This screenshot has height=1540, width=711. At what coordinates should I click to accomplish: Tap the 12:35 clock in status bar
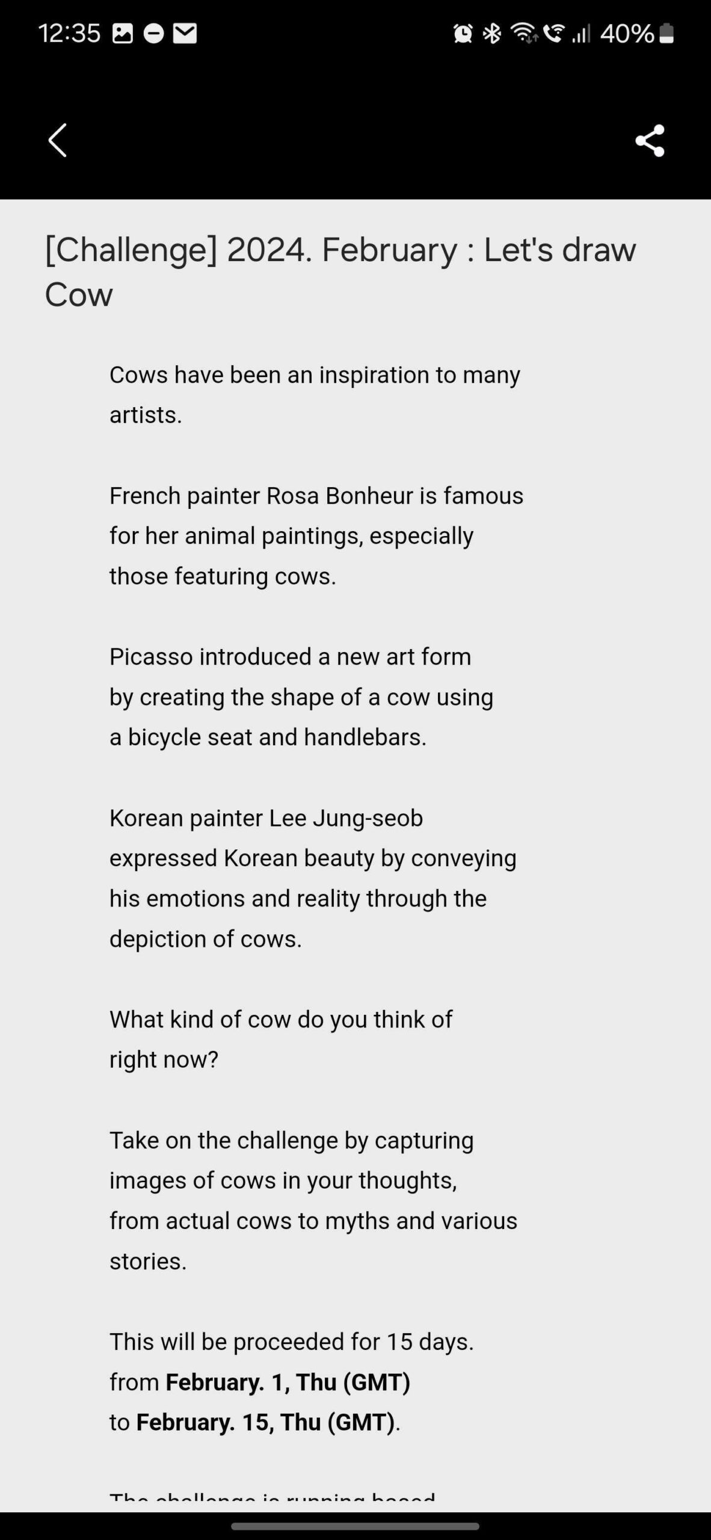click(69, 33)
